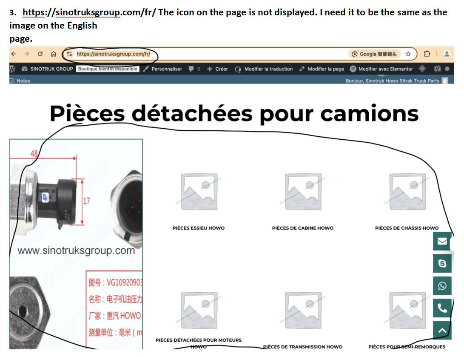Open Modifier avec Elementor

tap(381, 69)
